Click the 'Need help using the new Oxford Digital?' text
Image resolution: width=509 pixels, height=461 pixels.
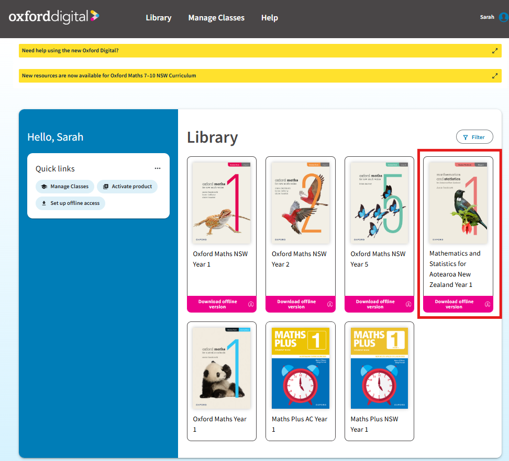tap(70, 51)
